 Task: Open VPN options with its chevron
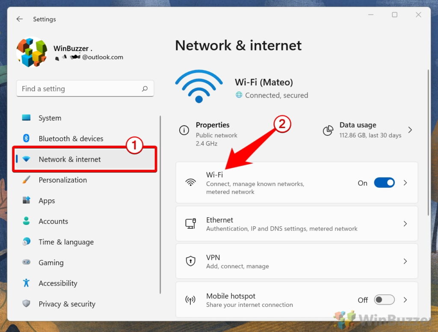(x=405, y=261)
